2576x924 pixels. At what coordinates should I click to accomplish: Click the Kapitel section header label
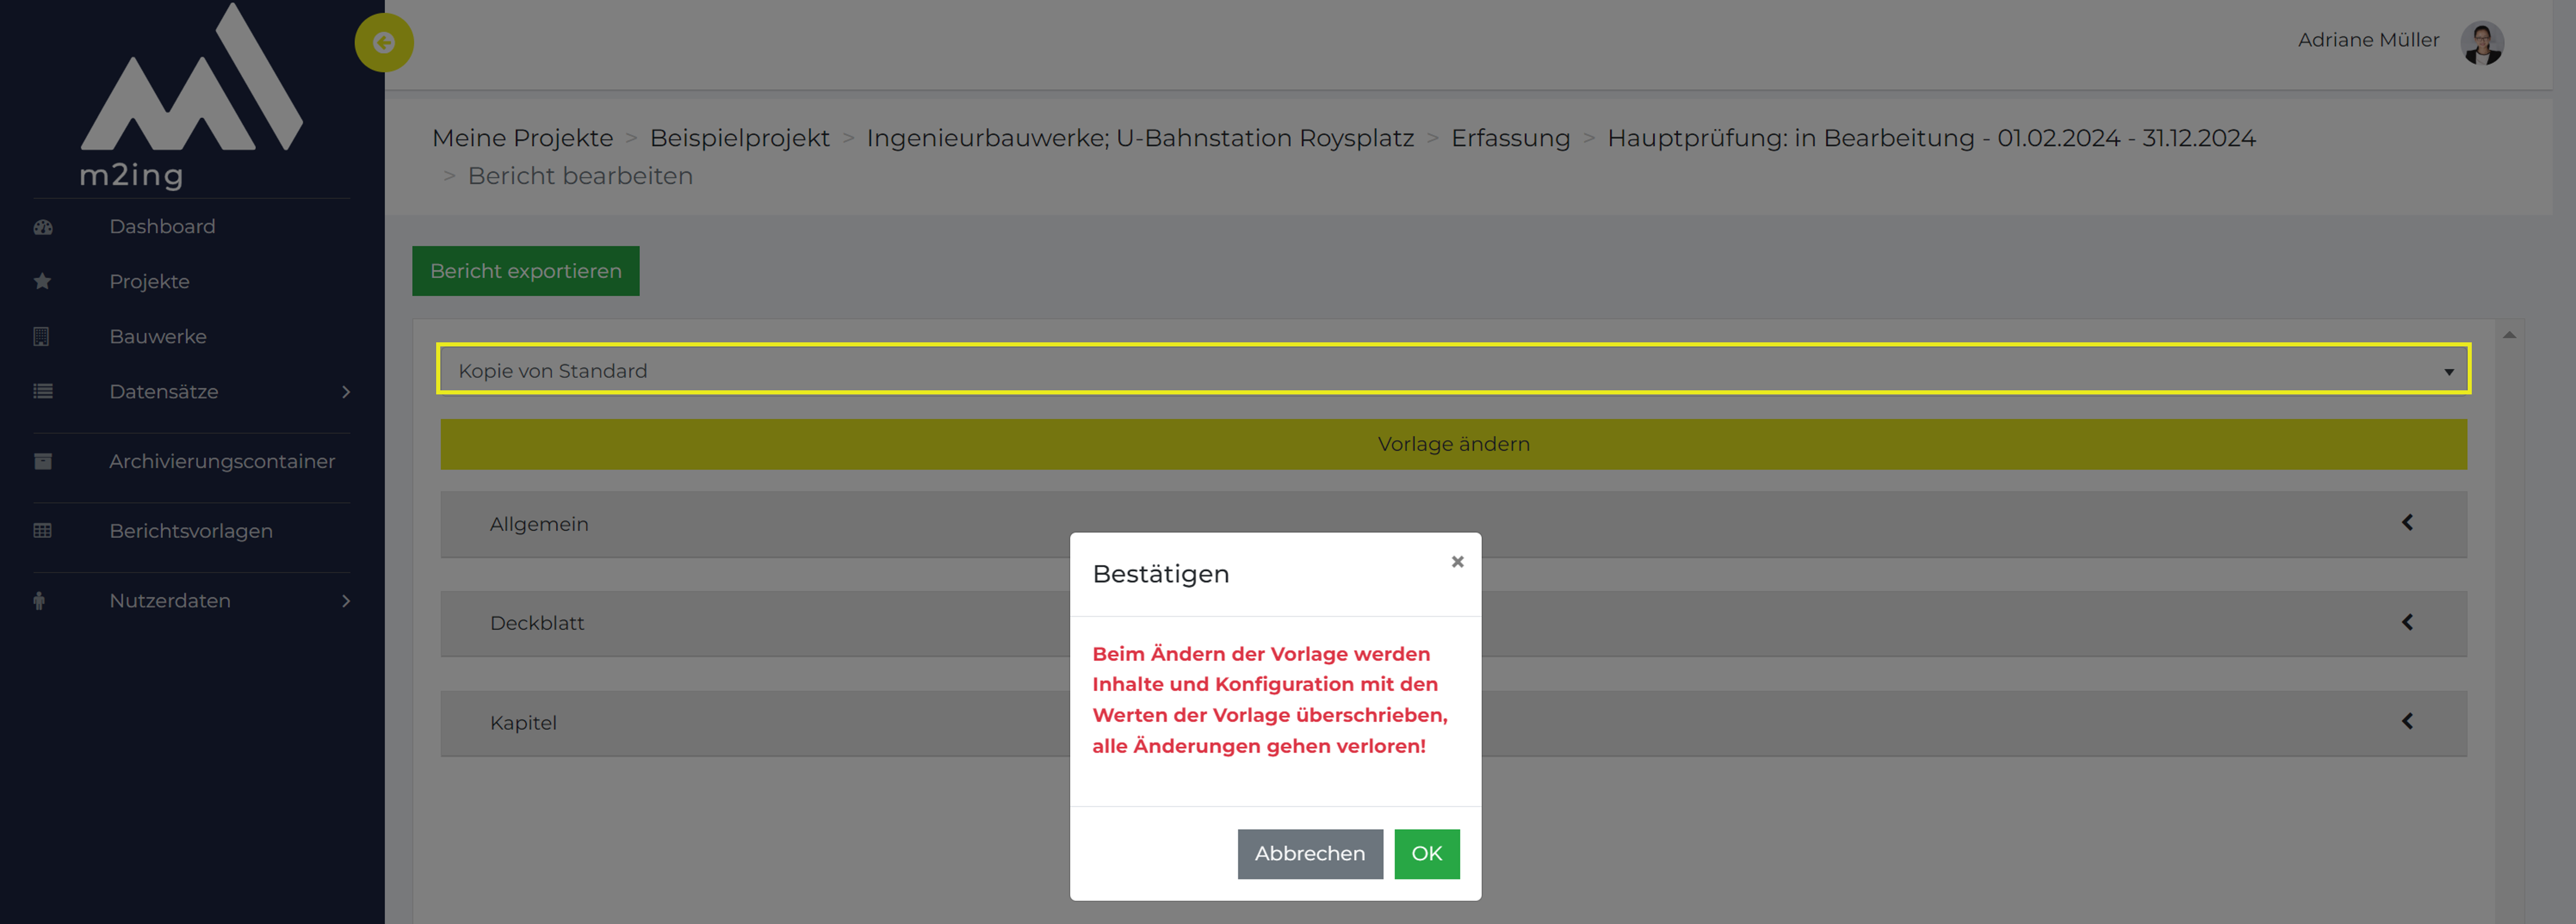pyautogui.click(x=523, y=723)
